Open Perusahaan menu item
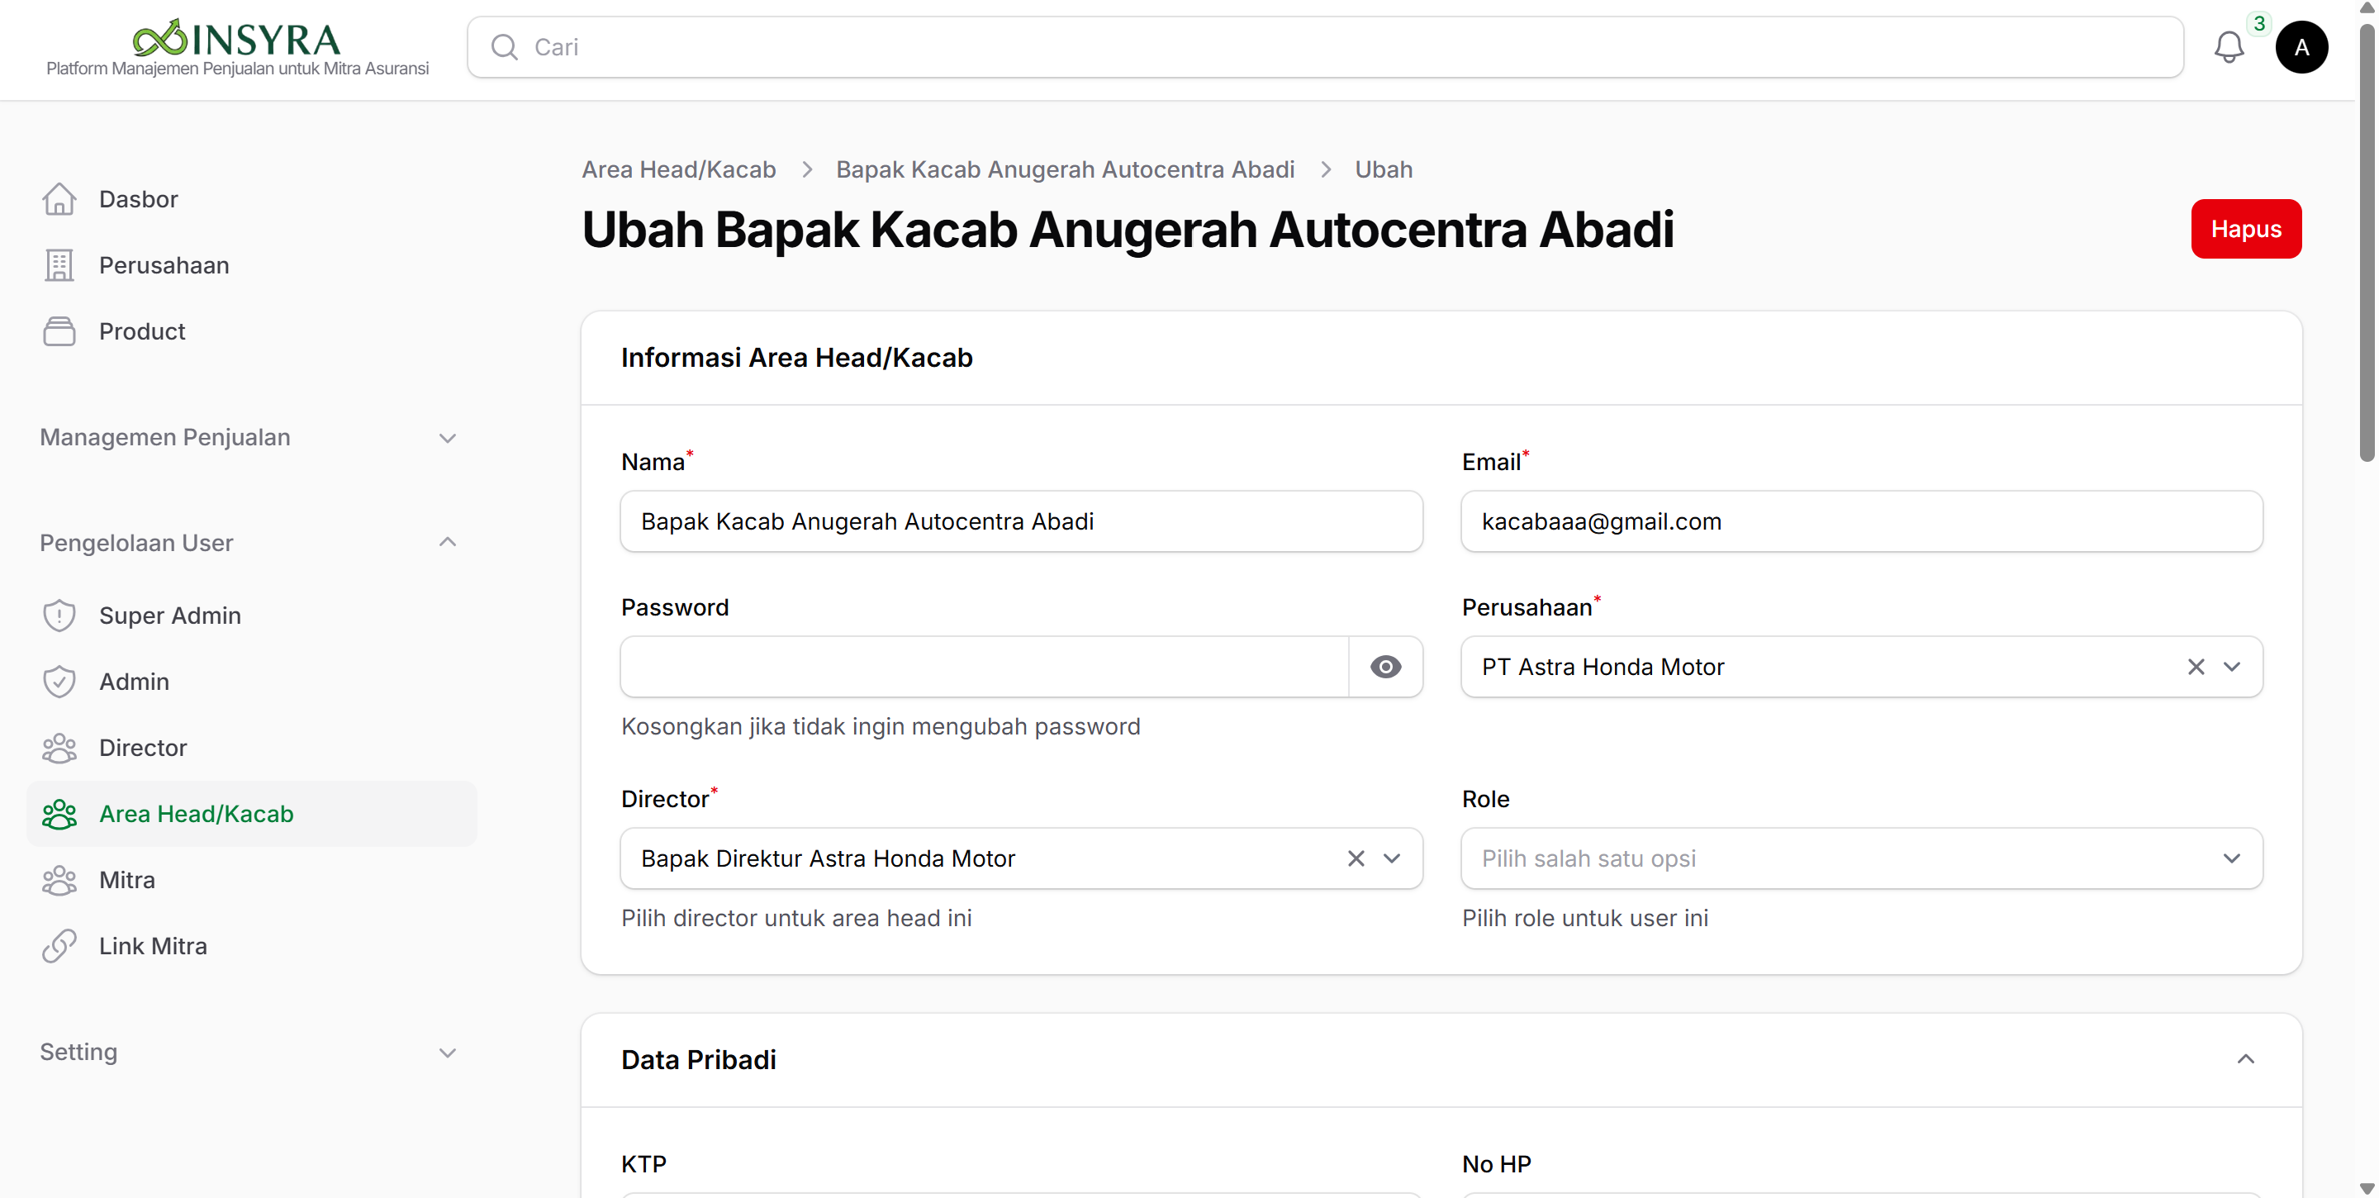2379x1198 pixels. (x=250, y=265)
